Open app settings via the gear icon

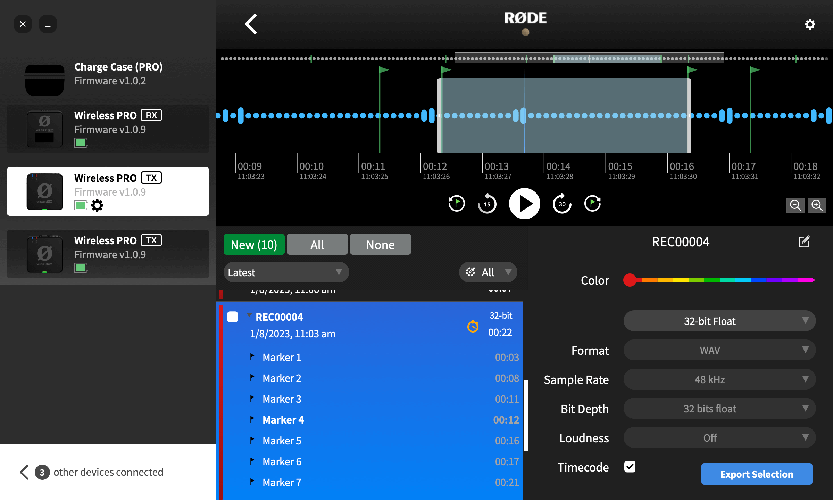tap(810, 24)
